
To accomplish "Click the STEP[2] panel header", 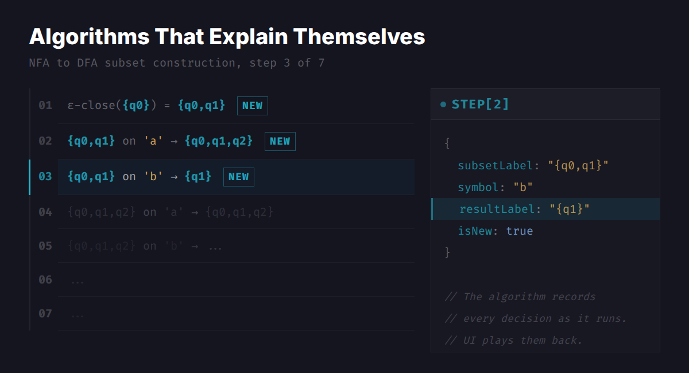I will 544,104.
